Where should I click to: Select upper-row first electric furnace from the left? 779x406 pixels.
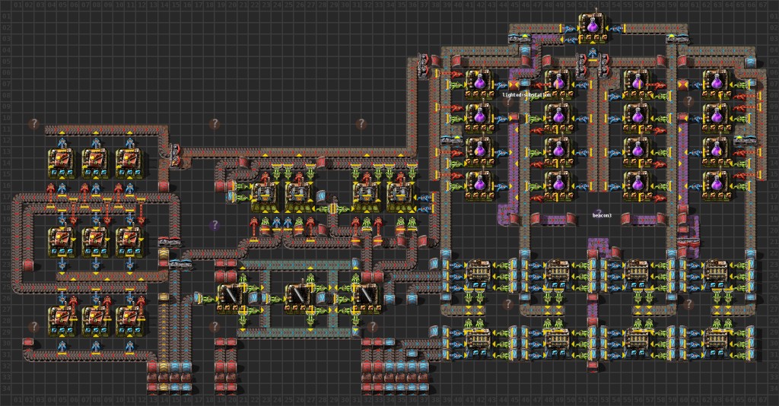(479, 275)
